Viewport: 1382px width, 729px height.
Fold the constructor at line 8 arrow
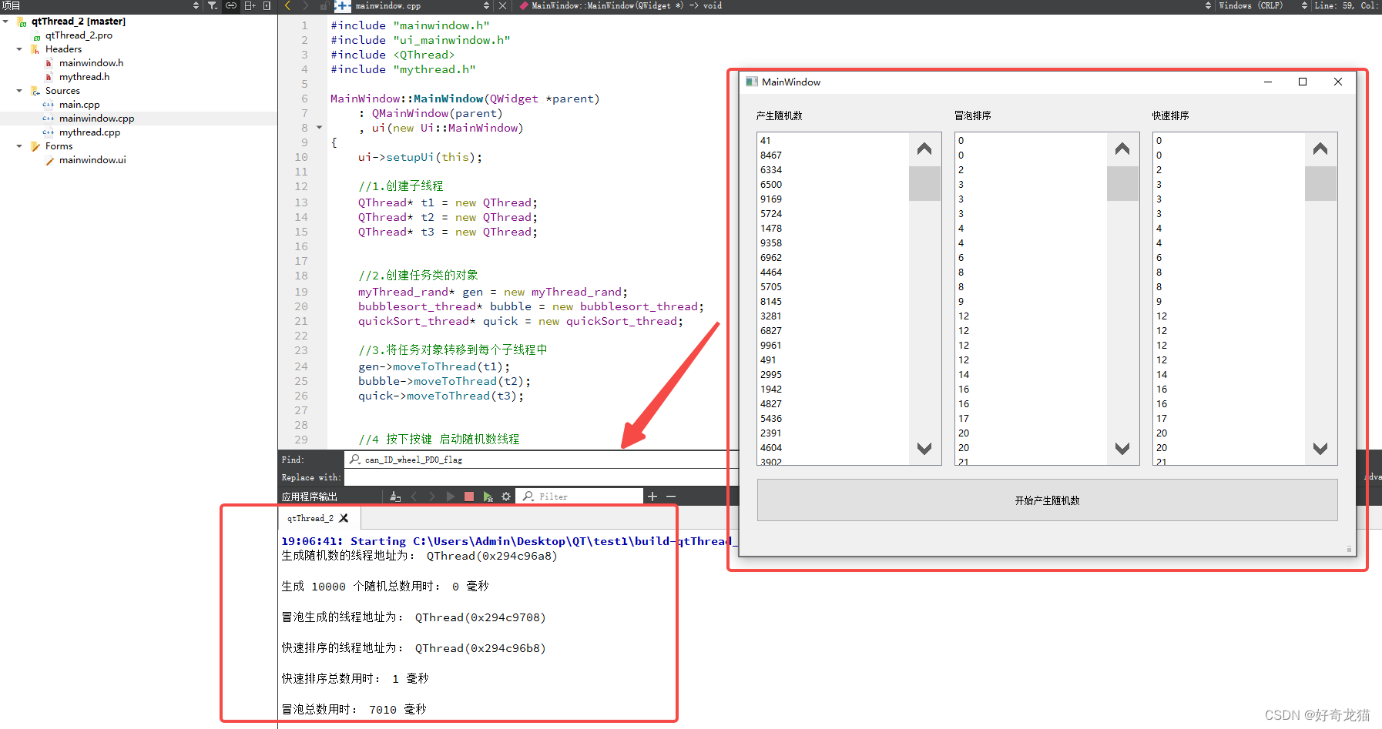[319, 128]
